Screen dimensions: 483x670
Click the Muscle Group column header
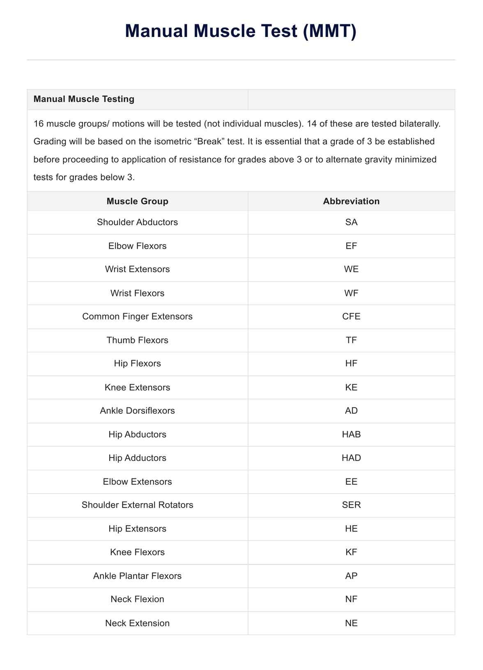137,201
